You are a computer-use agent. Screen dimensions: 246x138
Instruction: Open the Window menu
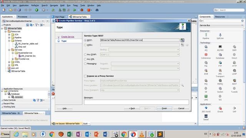tap(91, 5)
